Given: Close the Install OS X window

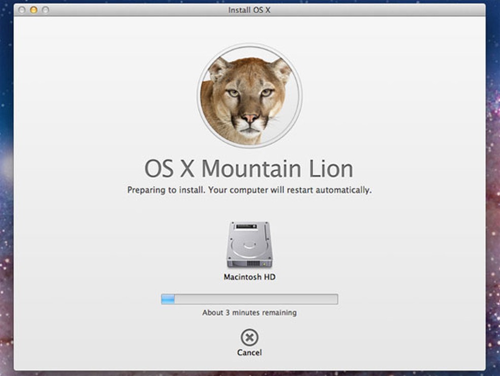Looking at the screenshot, I should [21, 9].
